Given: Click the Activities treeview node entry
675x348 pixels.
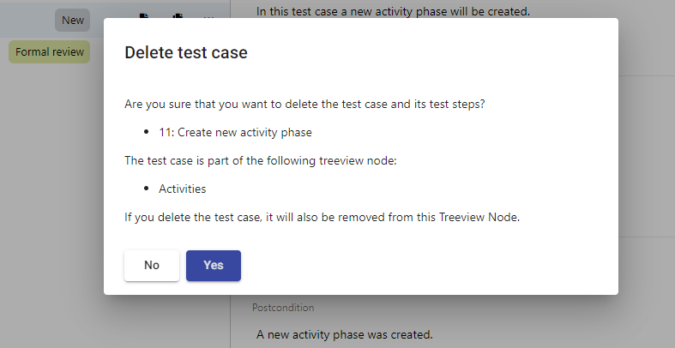Looking at the screenshot, I should (x=182, y=189).
